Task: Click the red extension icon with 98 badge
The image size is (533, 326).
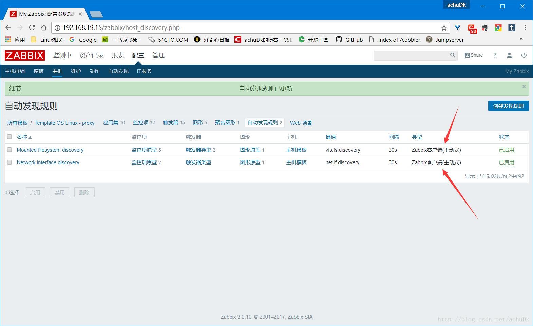Action: pos(472,28)
